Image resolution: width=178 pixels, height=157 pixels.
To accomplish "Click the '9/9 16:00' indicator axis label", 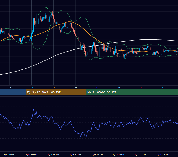I will pos(32,154).
